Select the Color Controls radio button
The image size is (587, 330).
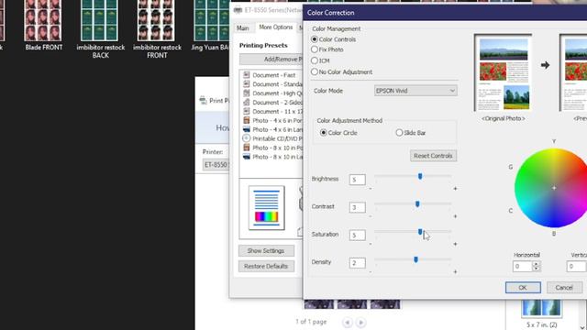(315, 38)
